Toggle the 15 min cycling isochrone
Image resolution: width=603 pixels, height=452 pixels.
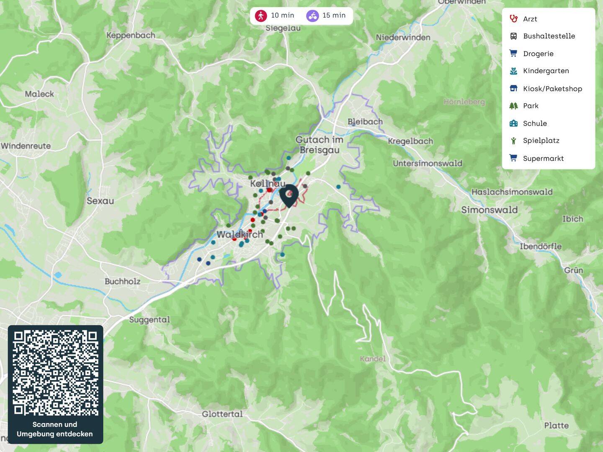coord(326,16)
